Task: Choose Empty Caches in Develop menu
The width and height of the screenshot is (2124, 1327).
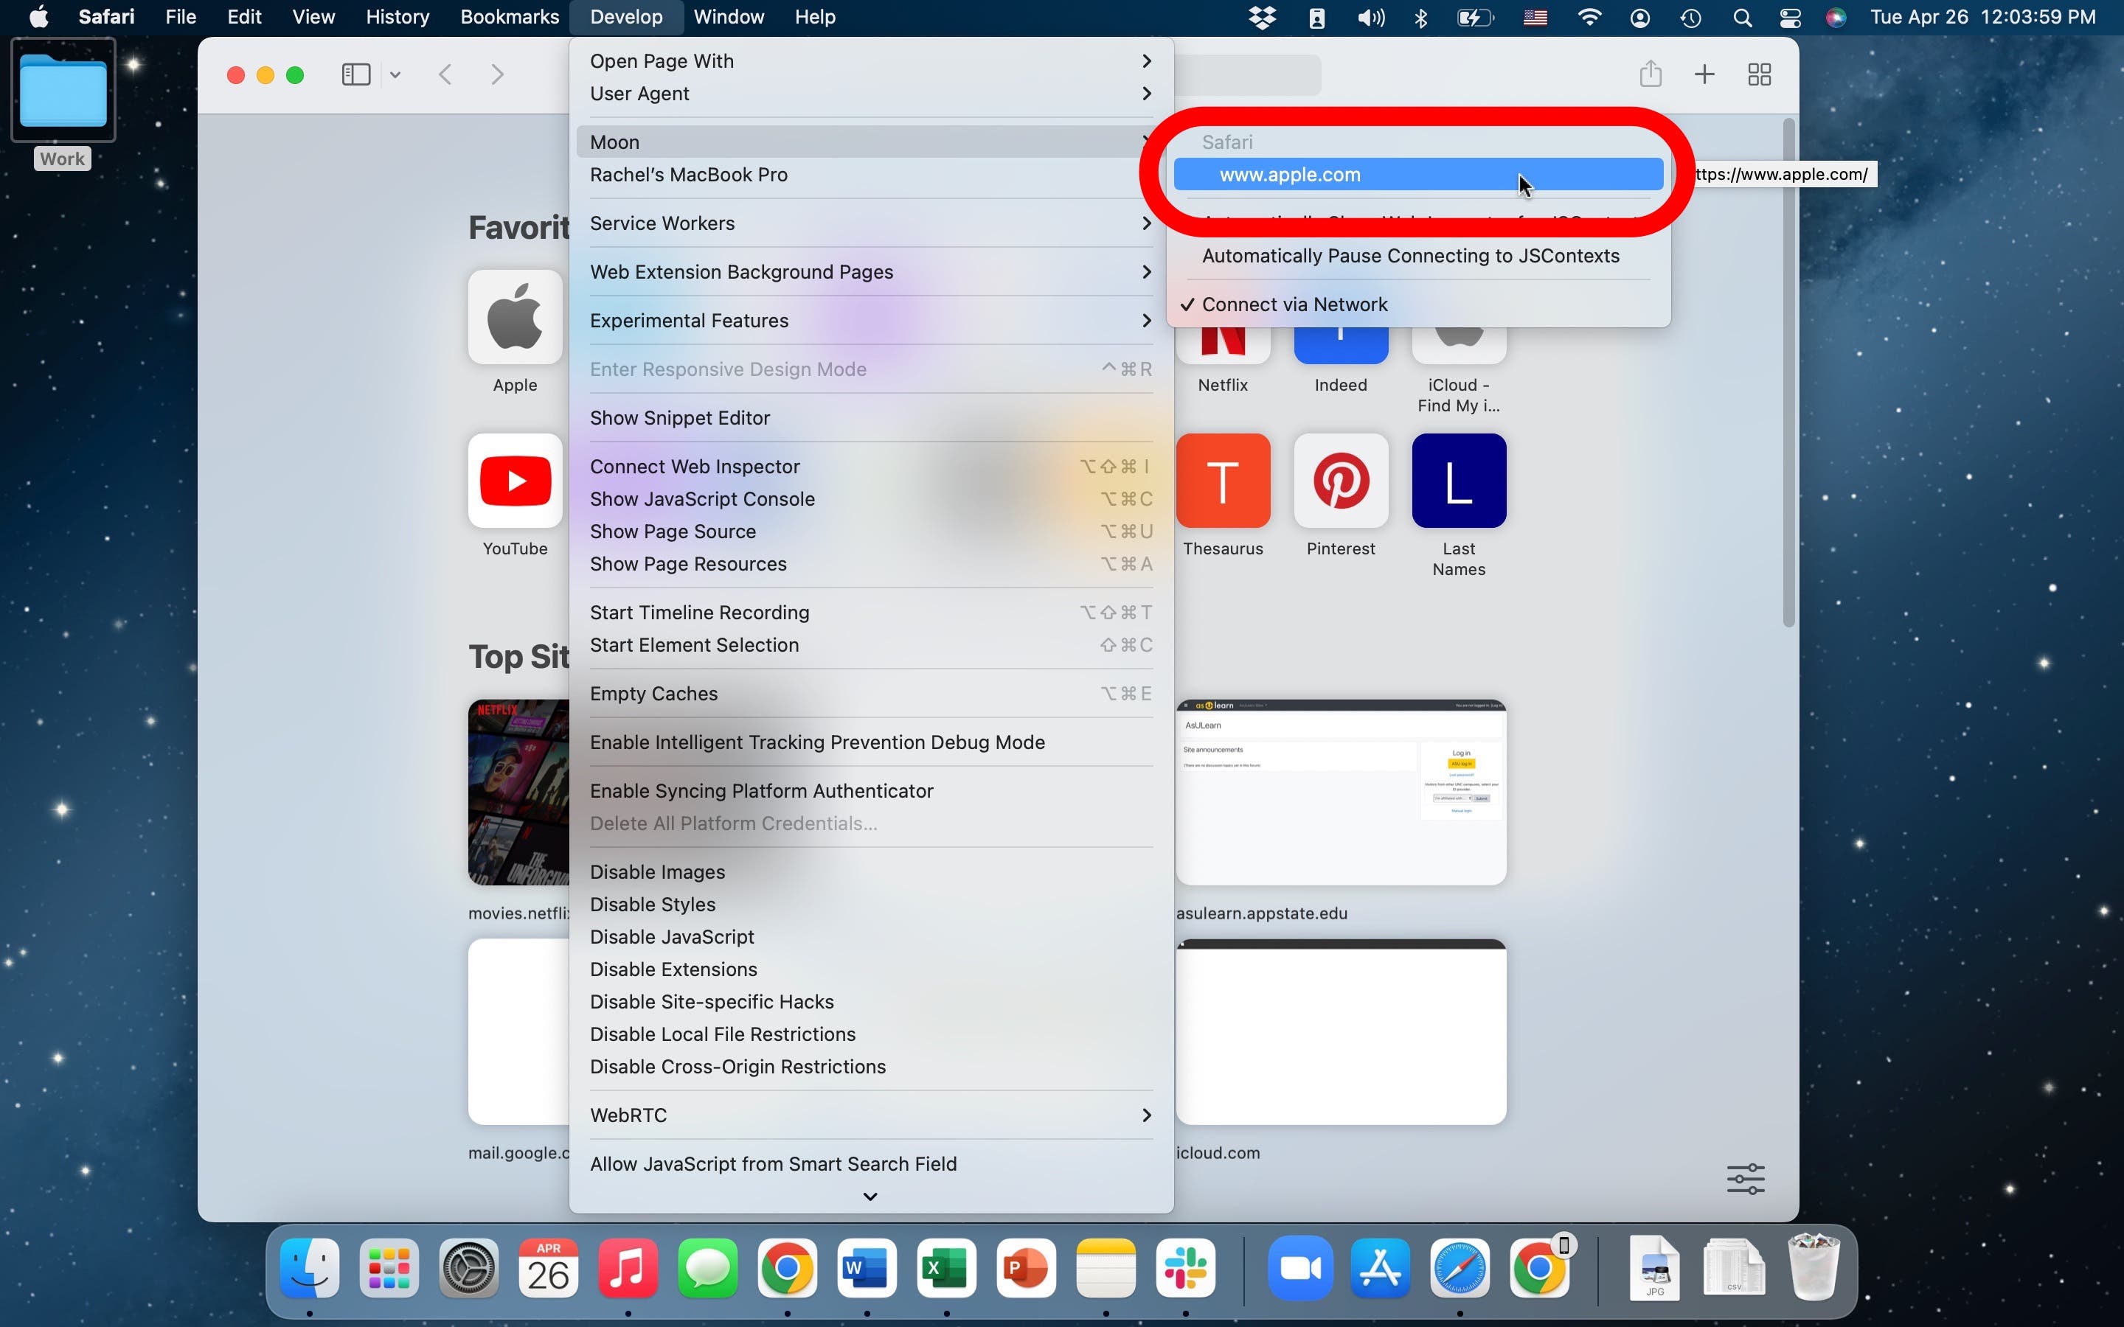Action: [654, 694]
